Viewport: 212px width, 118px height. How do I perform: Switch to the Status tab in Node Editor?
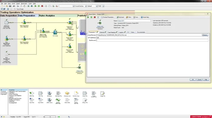coord(133,32)
